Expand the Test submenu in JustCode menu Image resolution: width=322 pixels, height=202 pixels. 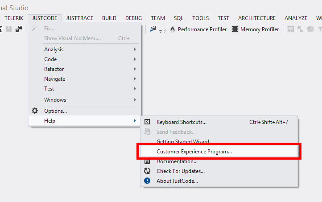[x=85, y=89]
